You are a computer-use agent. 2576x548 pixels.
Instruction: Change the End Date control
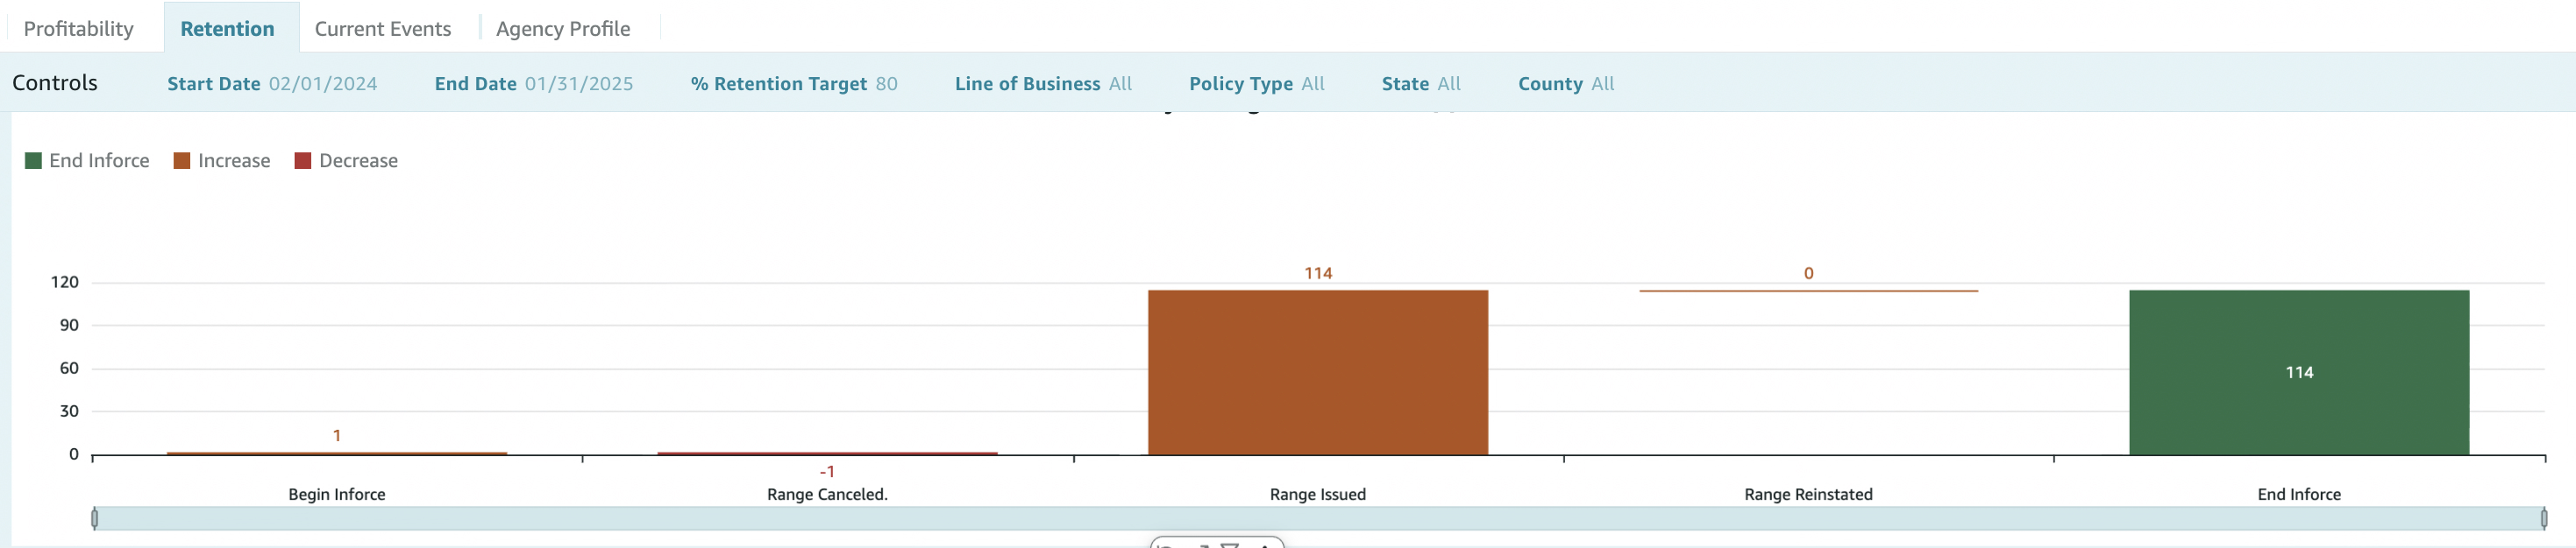[578, 84]
